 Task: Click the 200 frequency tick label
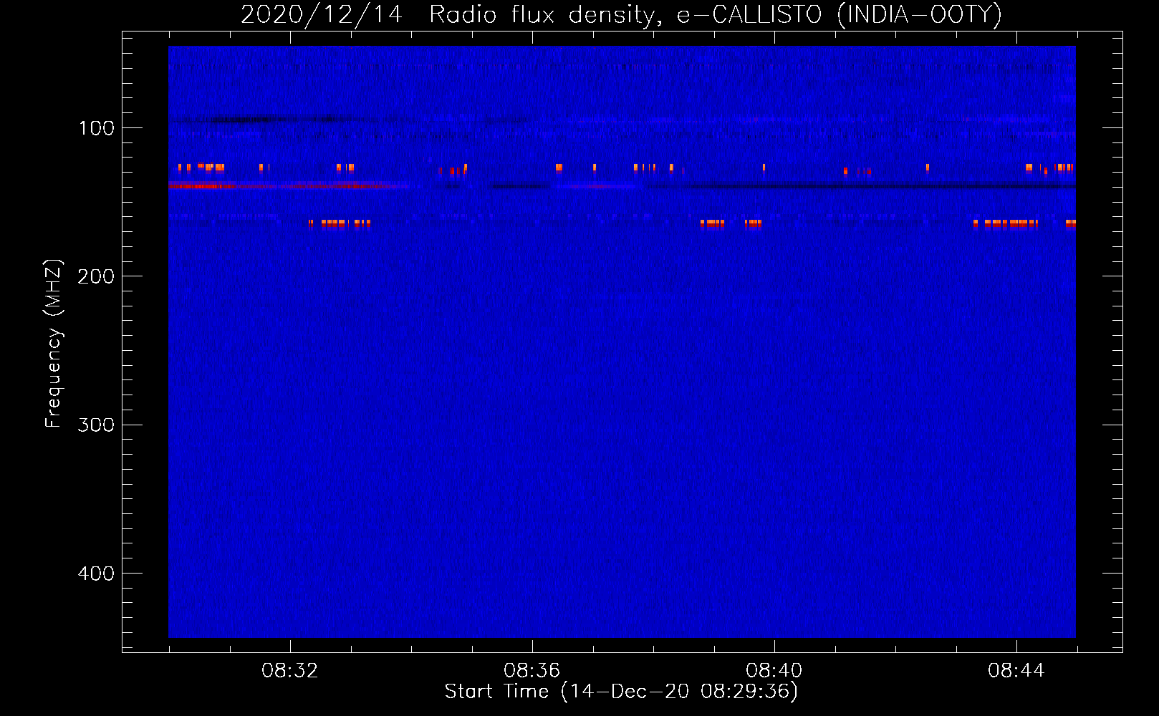96,276
